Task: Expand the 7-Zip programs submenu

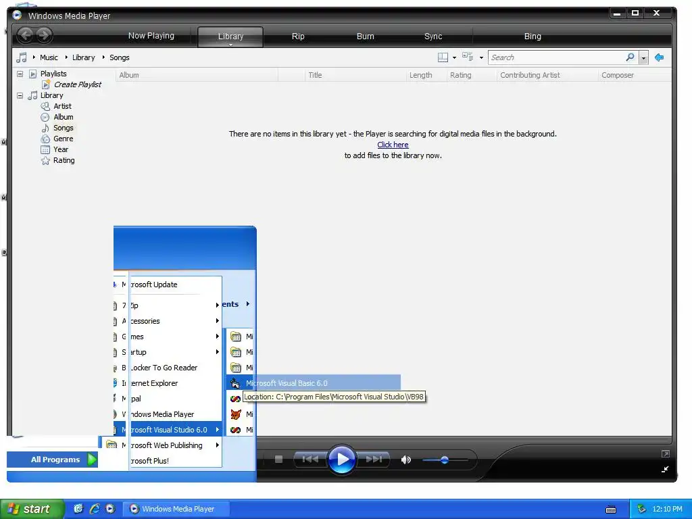Action: (168, 305)
